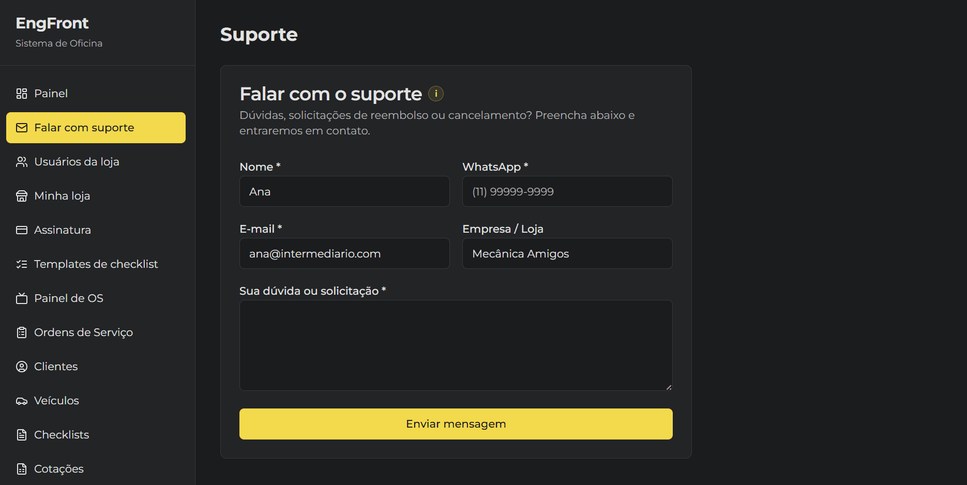Select the Clientes person icon

coord(21,366)
